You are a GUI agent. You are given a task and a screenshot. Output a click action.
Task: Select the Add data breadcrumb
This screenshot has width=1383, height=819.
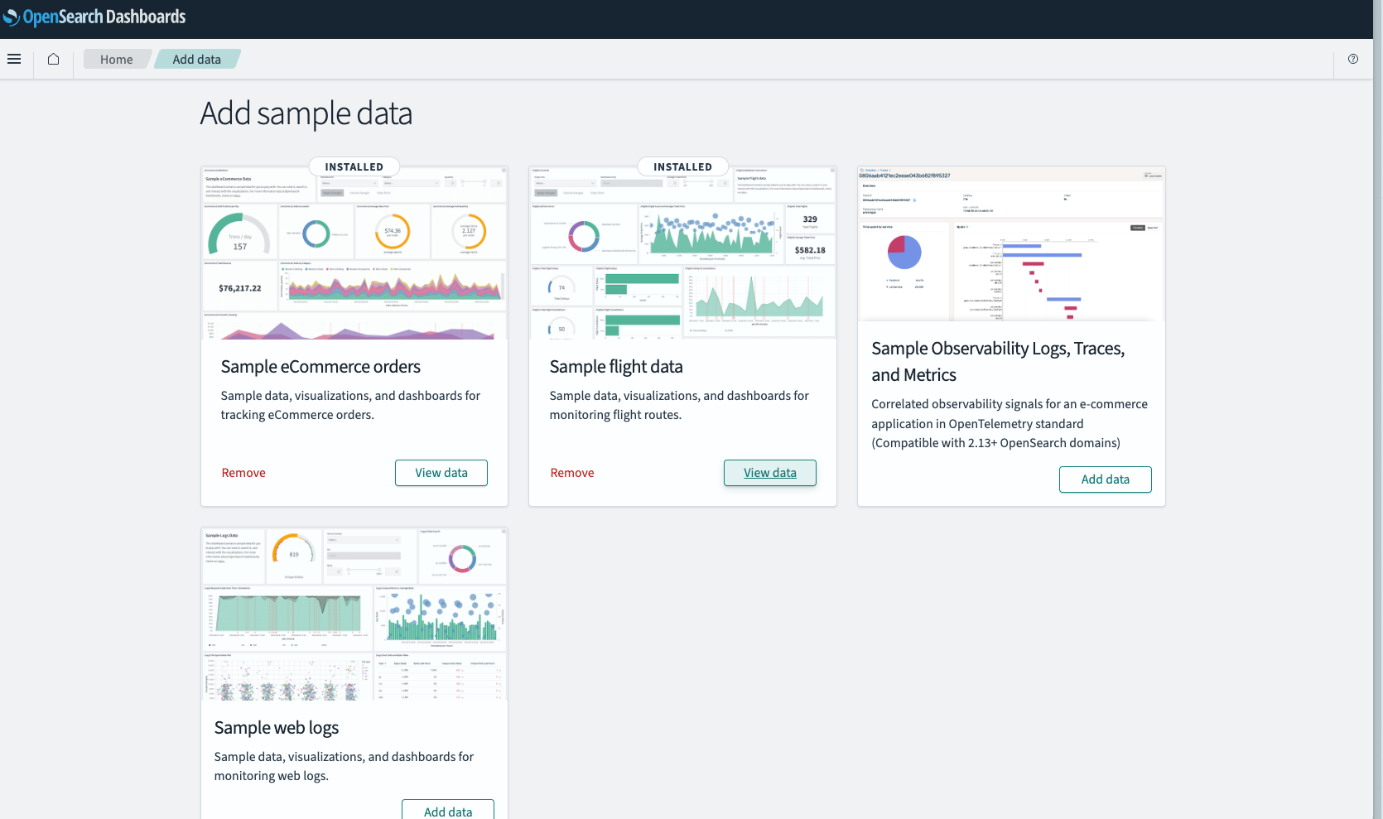[x=197, y=59]
